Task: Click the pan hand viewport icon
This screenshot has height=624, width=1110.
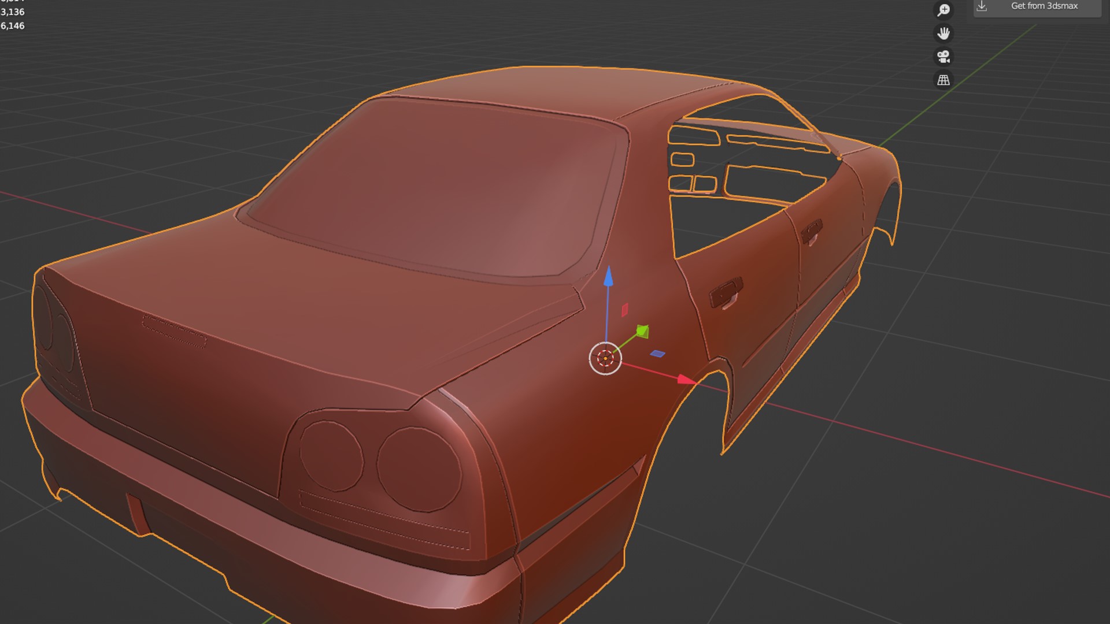Action: (943, 34)
